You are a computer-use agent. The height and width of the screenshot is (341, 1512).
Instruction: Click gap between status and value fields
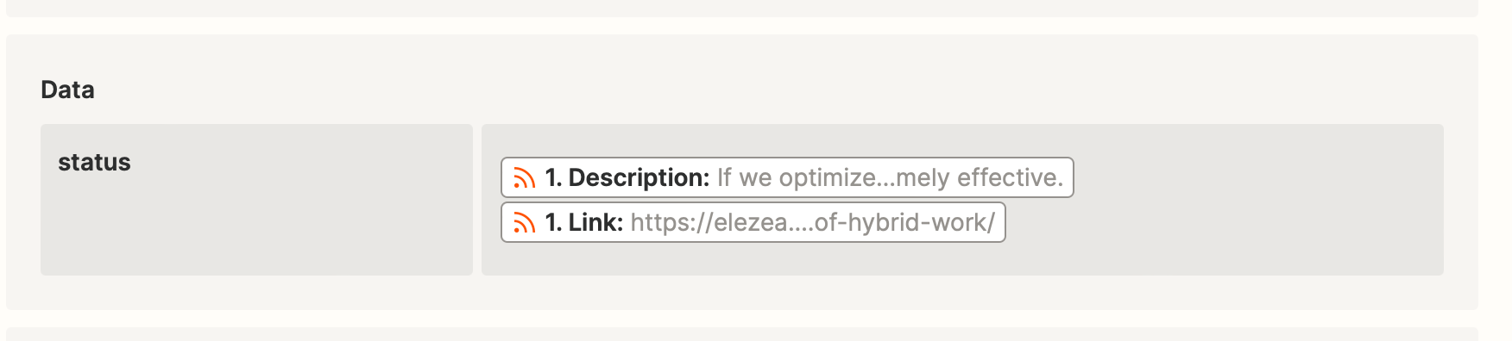tap(477, 200)
